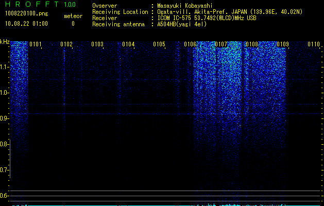Screen dimensions: 324x206
Task: Click the 0108 time marker
Action: (252, 44)
